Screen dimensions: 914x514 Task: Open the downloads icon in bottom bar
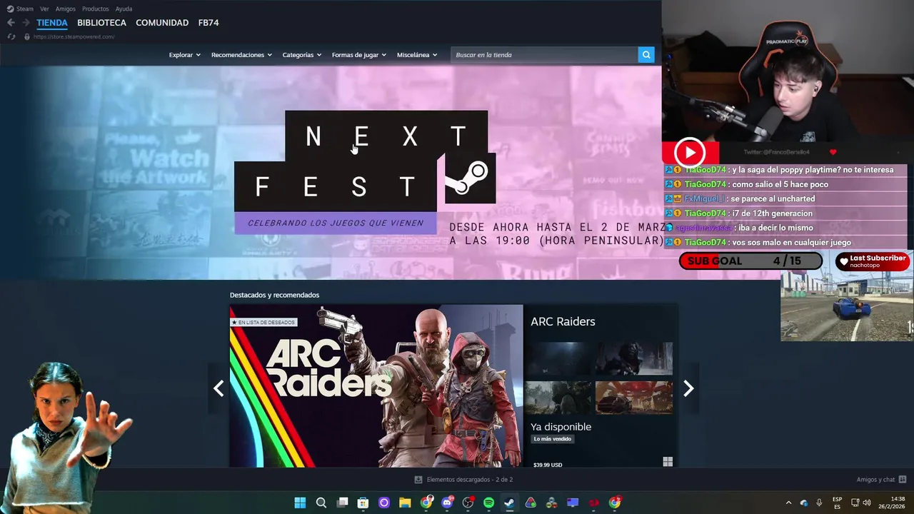[418, 480]
